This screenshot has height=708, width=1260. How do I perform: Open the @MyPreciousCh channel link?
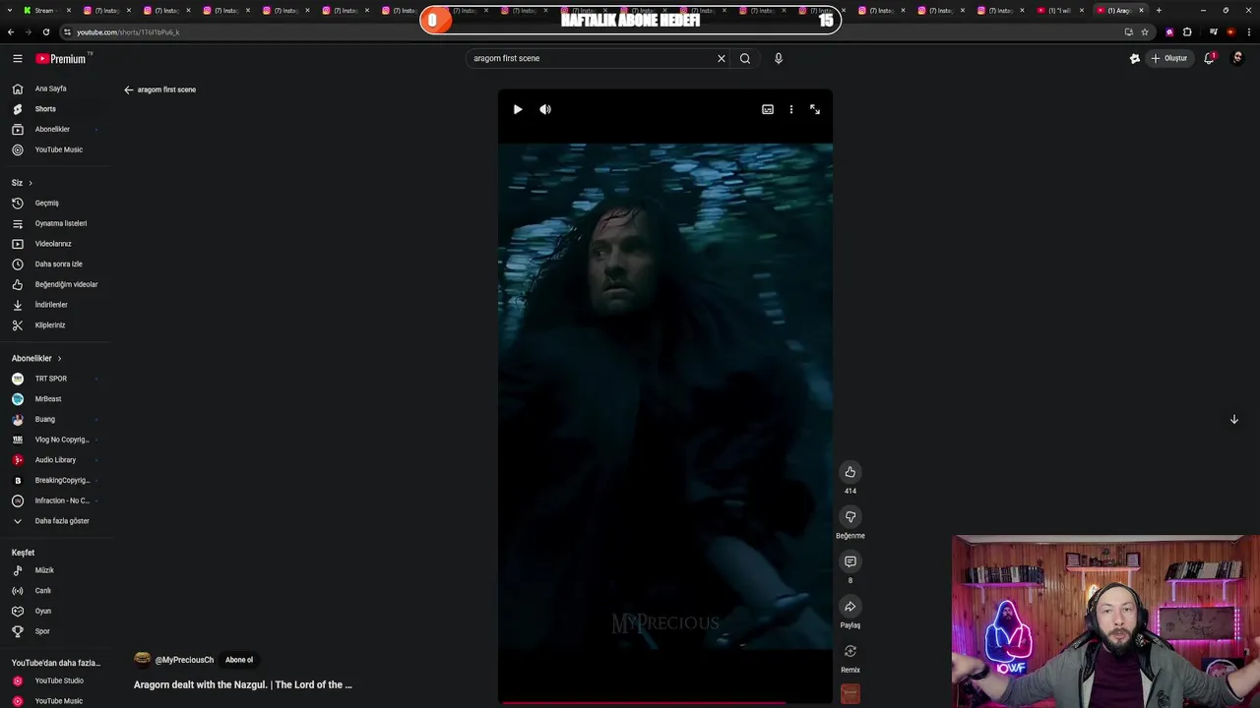click(x=184, y=660)
